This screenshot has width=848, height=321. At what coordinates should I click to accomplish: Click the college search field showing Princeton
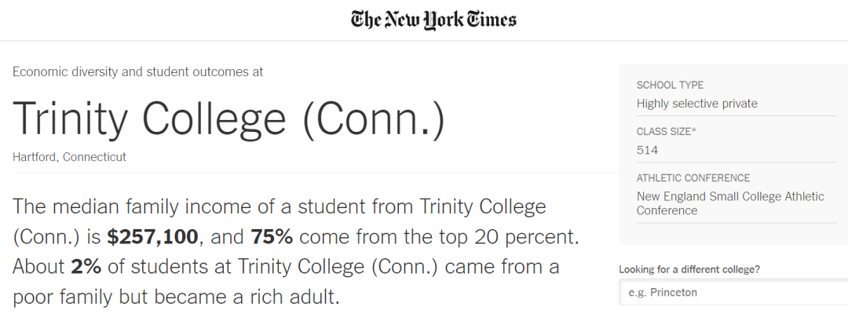[733, 293]
